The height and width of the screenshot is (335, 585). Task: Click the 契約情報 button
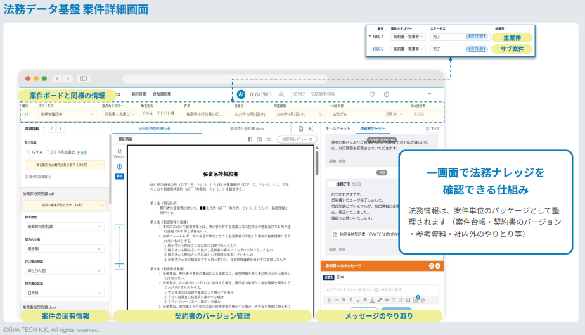(125, 139)
